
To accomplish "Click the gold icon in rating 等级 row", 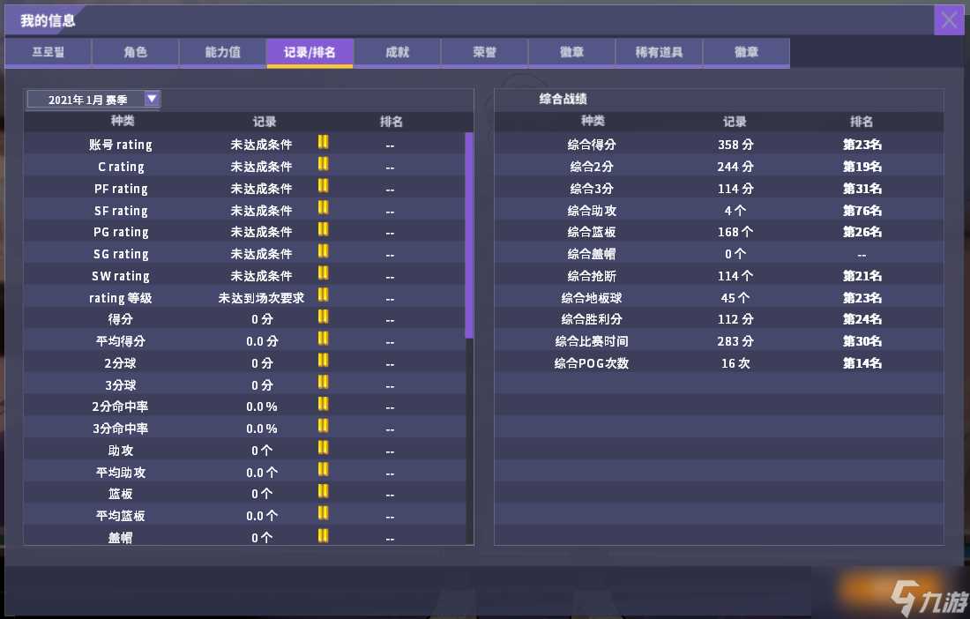I will click(x=323, y=296).
